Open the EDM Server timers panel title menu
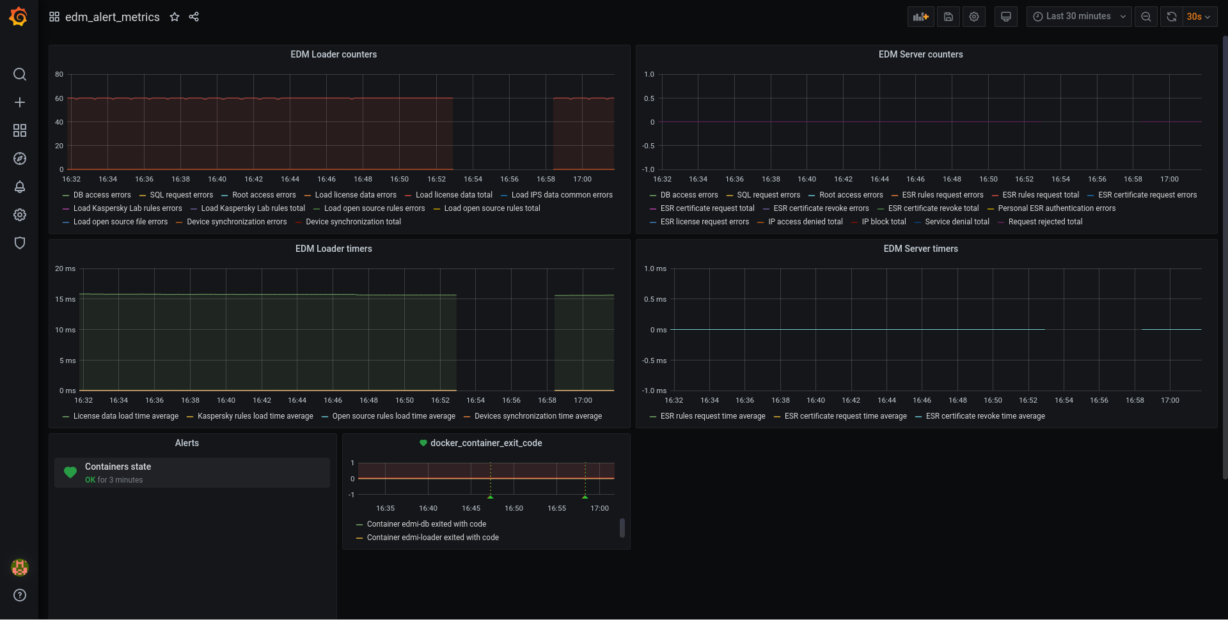Image resolution: width=1228 pixels, height=620 pixels. [x=920, y=249]
